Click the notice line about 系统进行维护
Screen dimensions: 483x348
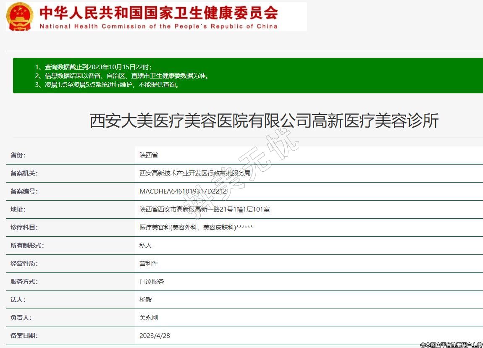pos(112,84)
